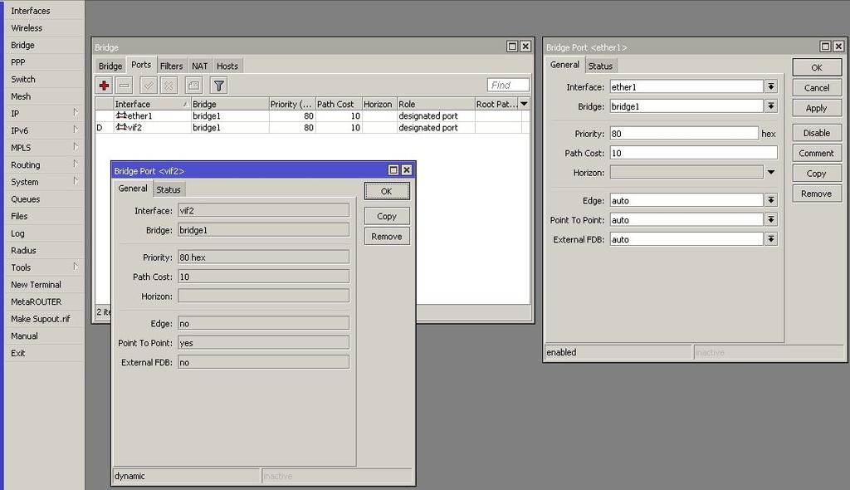
Task: Open the External FDB dropdown
Action: click(771, 239)
